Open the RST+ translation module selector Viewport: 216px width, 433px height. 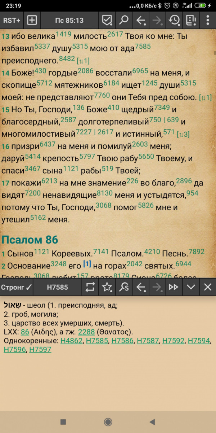pyautogui.click(x=12, y=20)
